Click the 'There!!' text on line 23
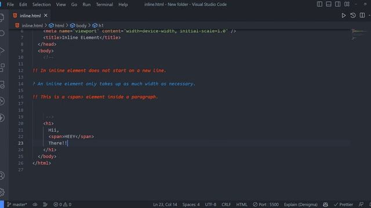 (58, 143)
